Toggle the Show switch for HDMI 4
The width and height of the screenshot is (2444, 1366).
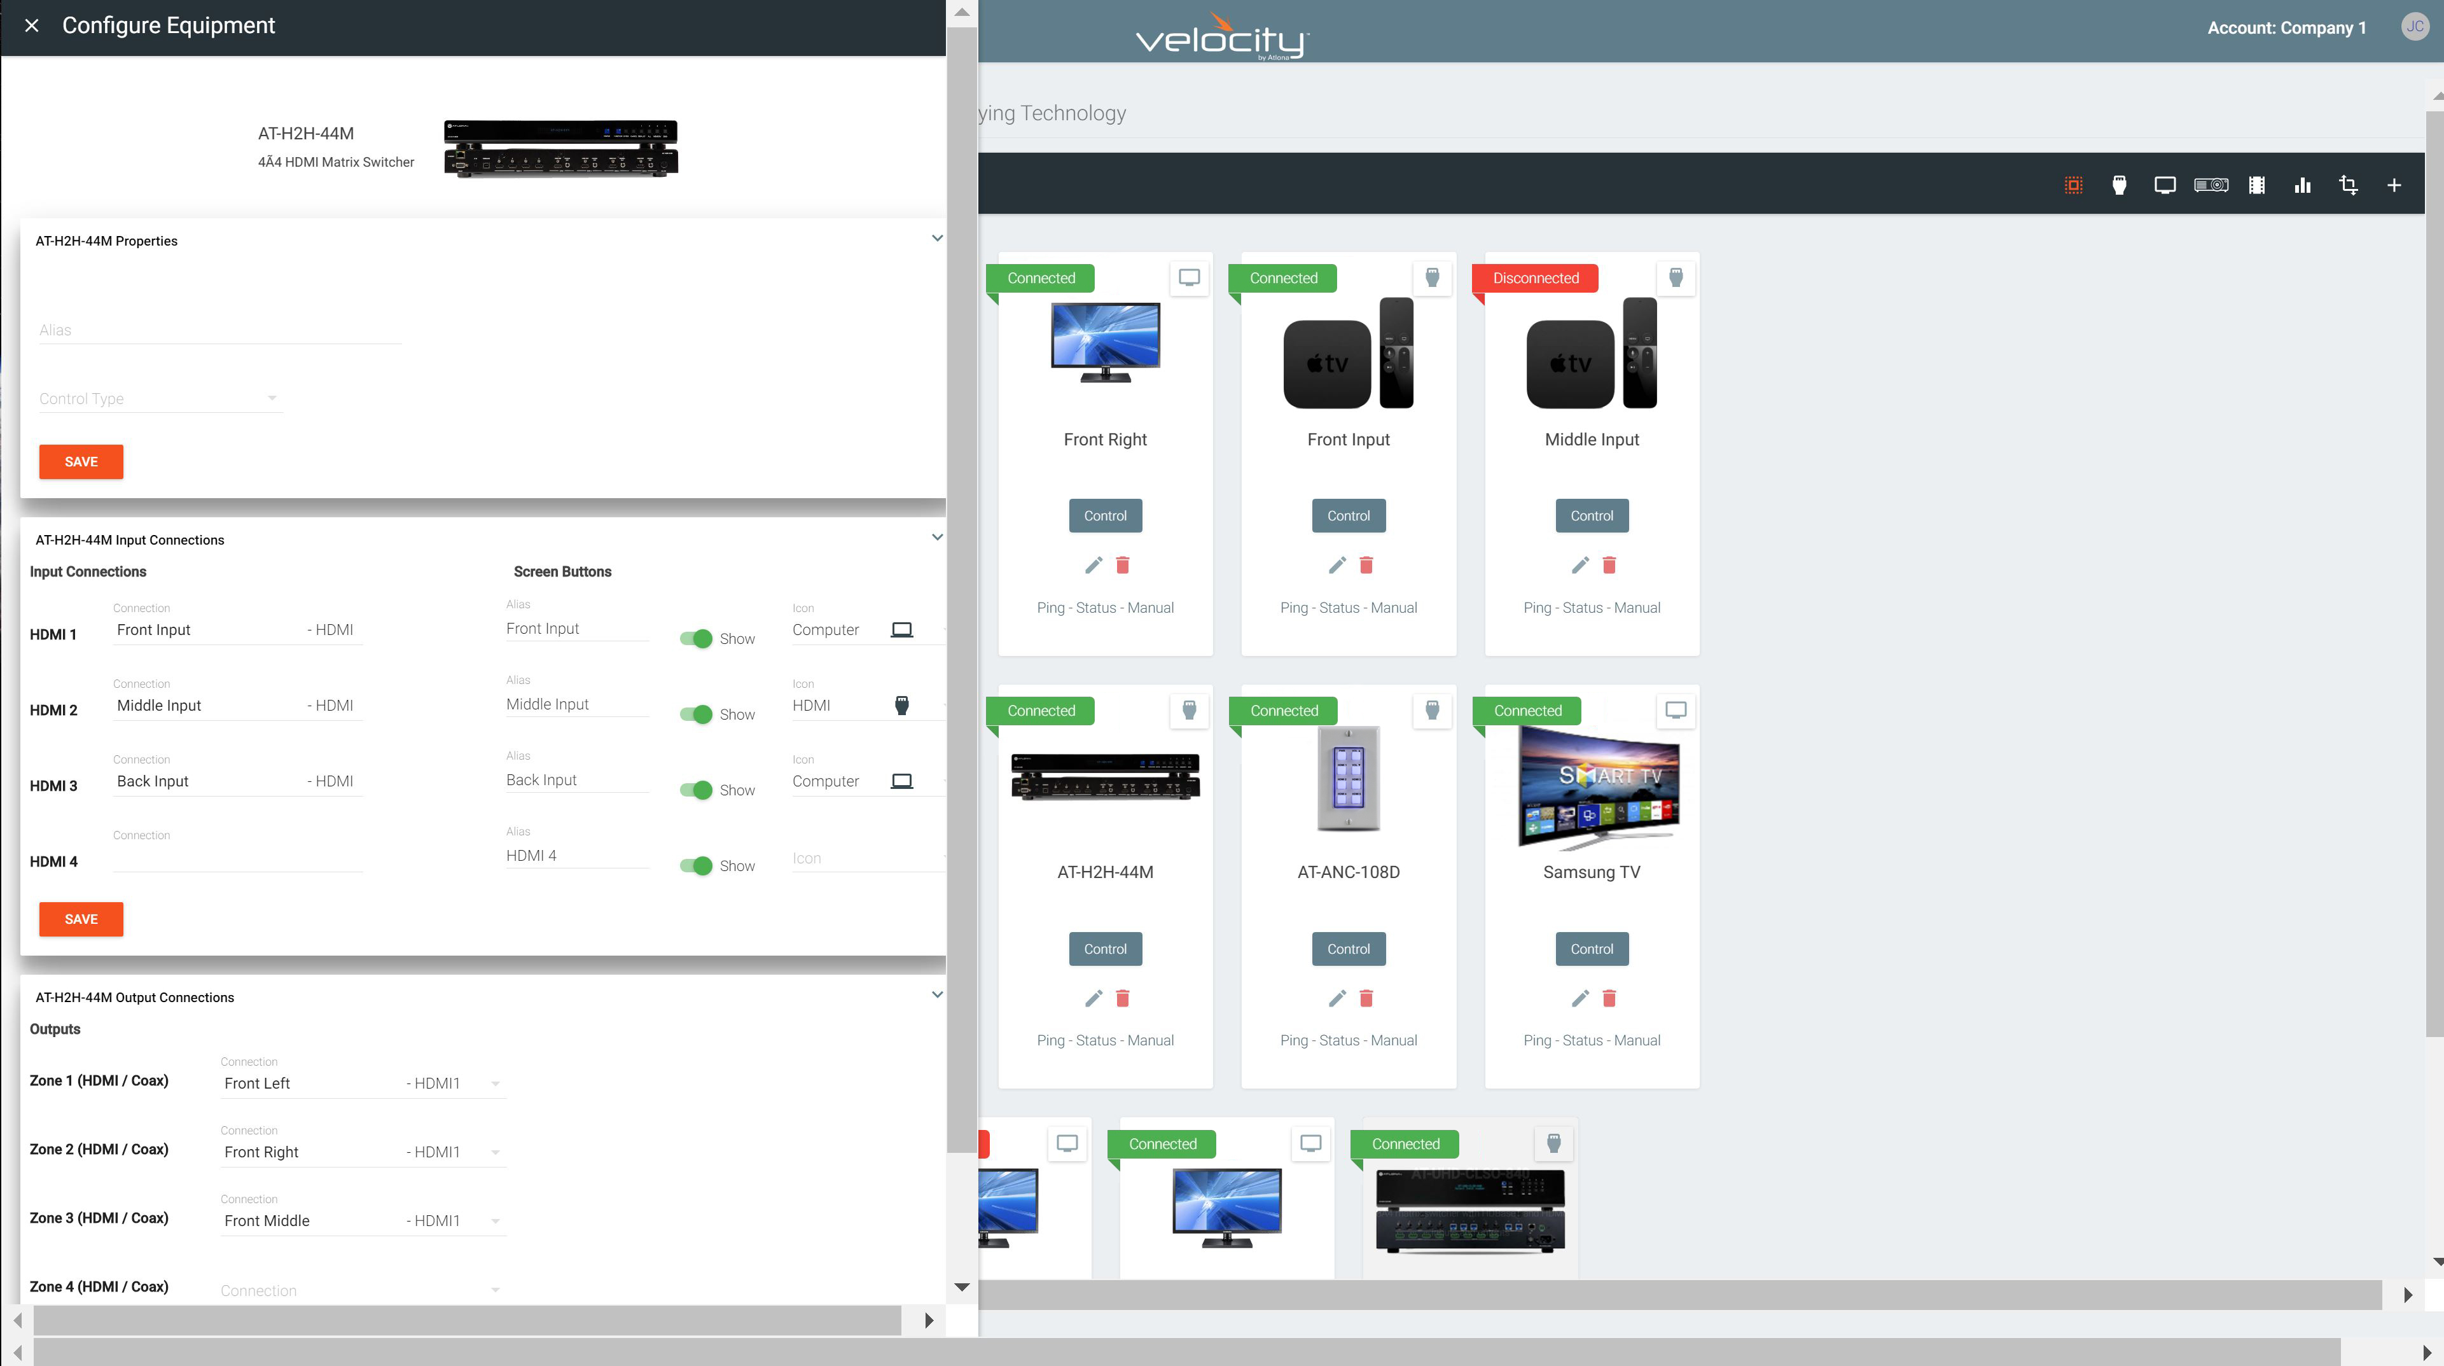point(697,866)
